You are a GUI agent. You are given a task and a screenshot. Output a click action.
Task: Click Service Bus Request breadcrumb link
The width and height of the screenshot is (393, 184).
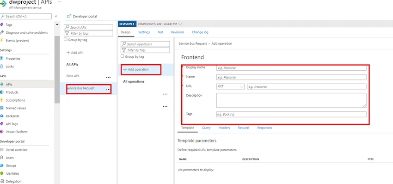[x=193, y=43]
